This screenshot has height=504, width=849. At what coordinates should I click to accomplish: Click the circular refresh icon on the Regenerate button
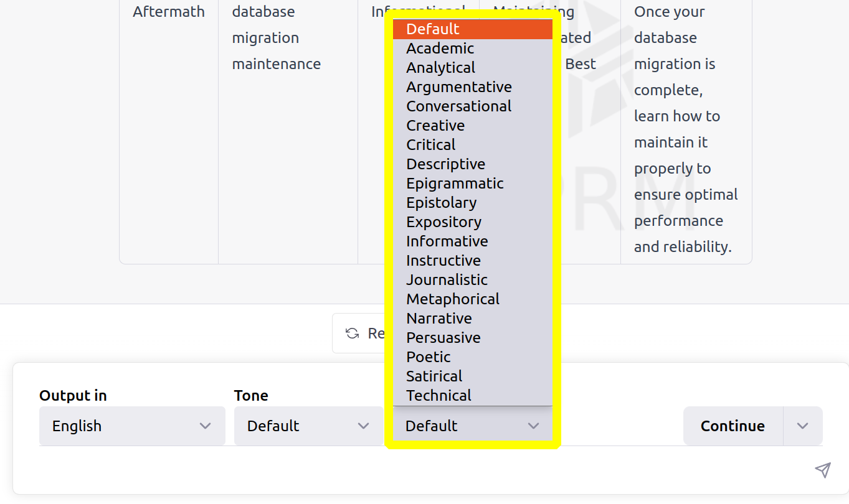click(351, 333)
